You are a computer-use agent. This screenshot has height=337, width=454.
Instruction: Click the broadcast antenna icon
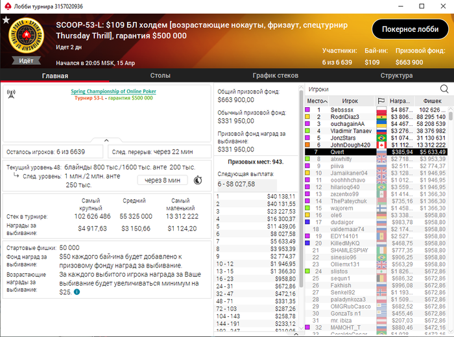click(11, 94)
